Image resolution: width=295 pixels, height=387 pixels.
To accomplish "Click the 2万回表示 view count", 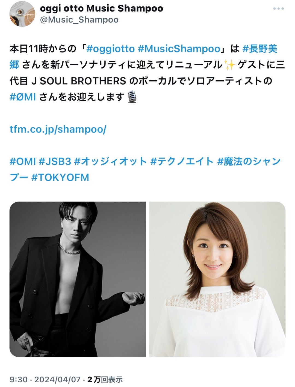I will (105, 380).
